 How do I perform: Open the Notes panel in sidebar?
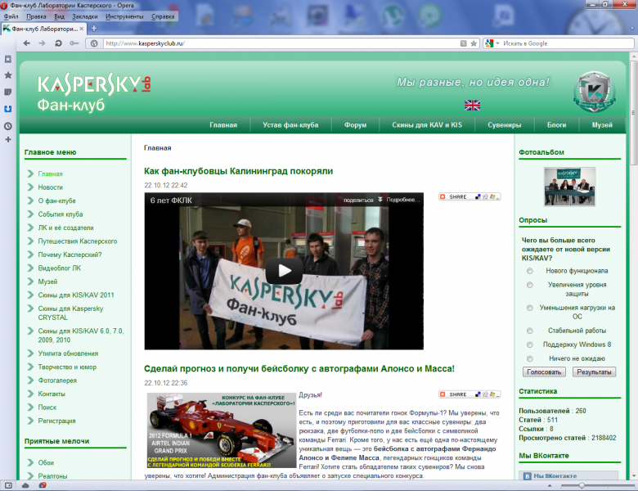point(7,92)
